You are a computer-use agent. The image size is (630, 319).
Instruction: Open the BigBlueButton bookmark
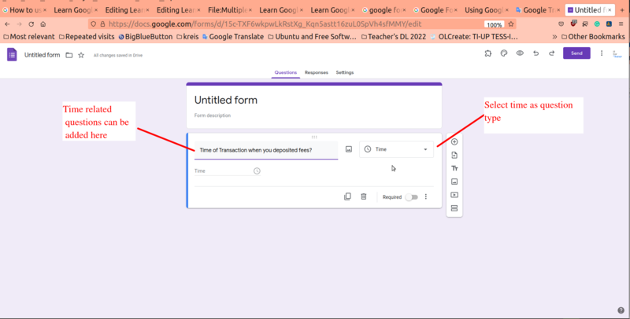tap(146, 37)
